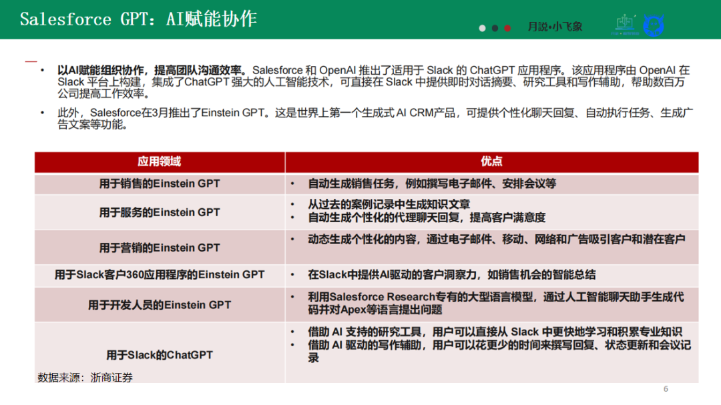Image resolution: width=721 pixels, height=405 pixels.
Task: Click the laptop logo icon in the header
Action: 625,25
